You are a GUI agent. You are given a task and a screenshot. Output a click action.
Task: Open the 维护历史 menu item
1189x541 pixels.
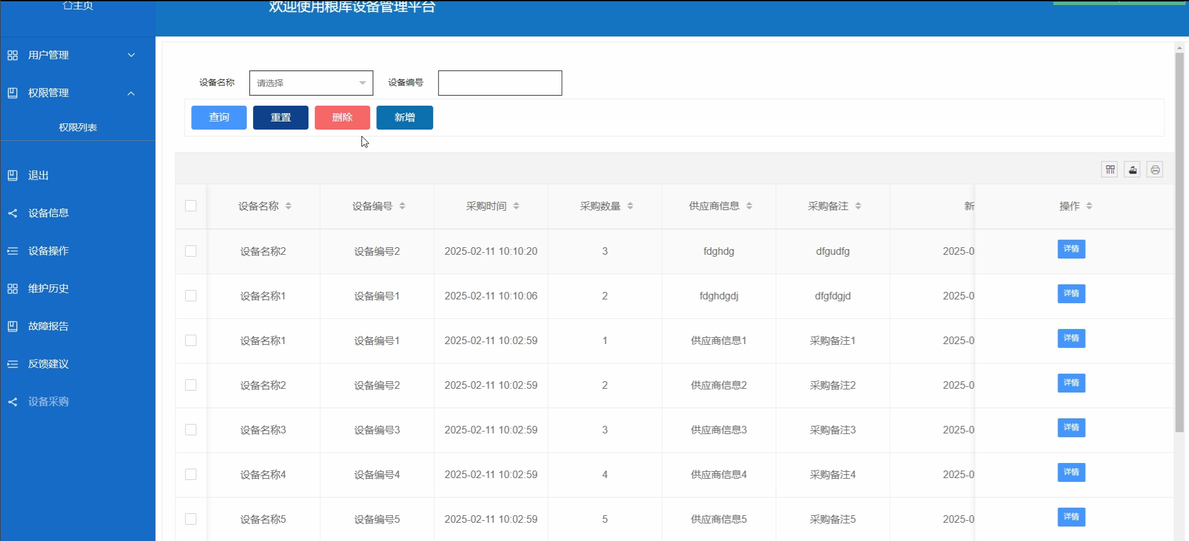tap(48, 289)
